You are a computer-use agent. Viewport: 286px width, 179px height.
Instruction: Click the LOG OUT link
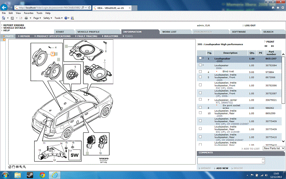pos(250,25)
